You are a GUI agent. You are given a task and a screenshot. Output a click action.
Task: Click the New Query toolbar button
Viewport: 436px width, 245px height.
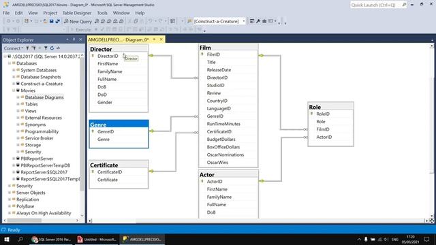[x=78, y=21]
